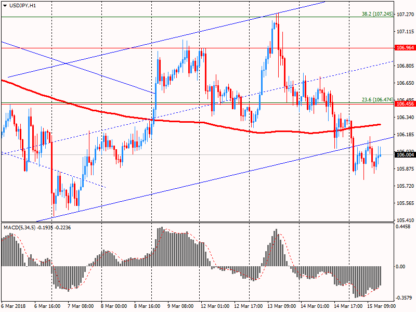The height and width of the screenshot is (312, 416).
Task: Select the red 106.456 price level tag
Action: tap(405, 103)
